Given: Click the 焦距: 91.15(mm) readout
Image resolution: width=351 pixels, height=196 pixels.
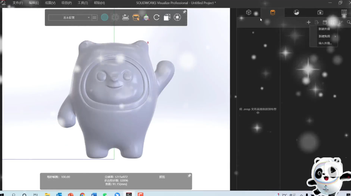Looking at the screenshot, I should click(x=116, y=184).
